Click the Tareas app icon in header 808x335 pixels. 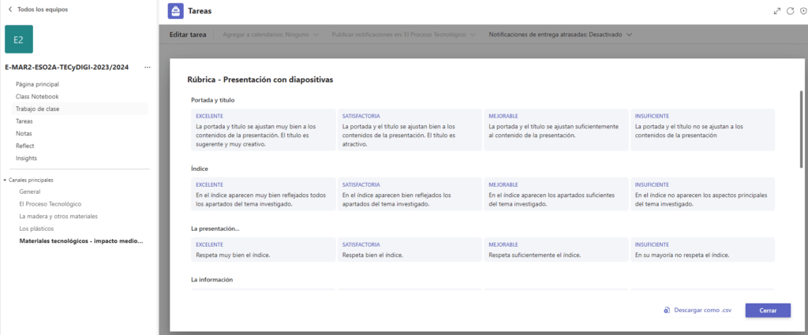click(x=178, y=11)
